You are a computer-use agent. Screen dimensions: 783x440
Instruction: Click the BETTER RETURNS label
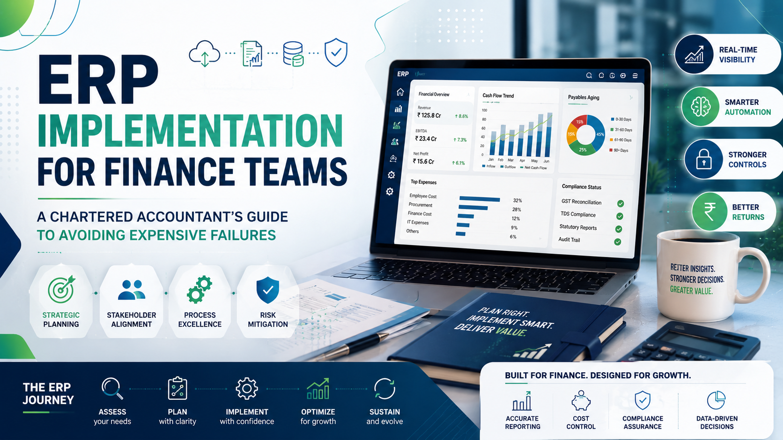748,212
